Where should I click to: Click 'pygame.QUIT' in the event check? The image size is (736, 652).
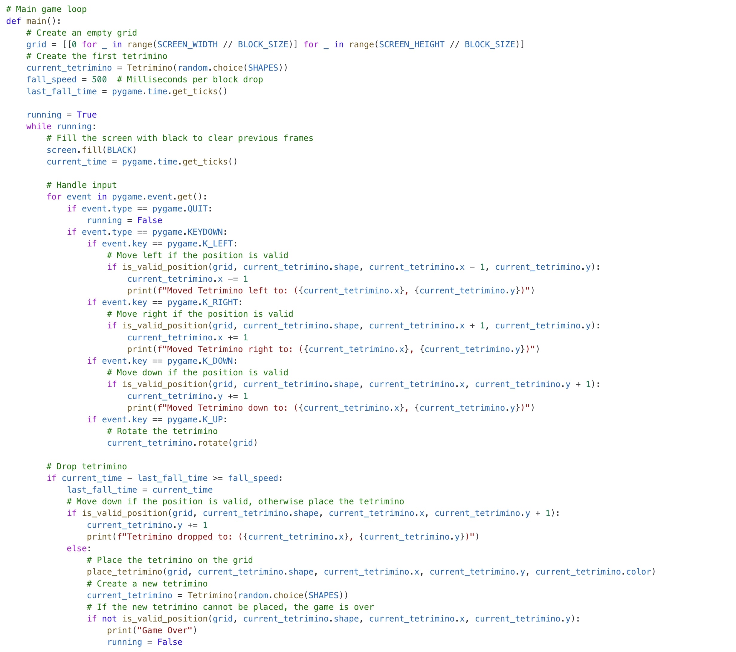[180, 208]
